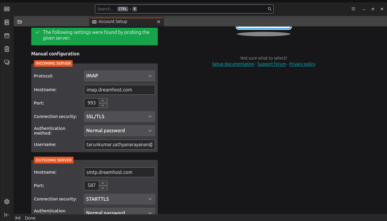Increase the incoming port 993 value
Screen dimensions: 387x221
pos(103,101)
